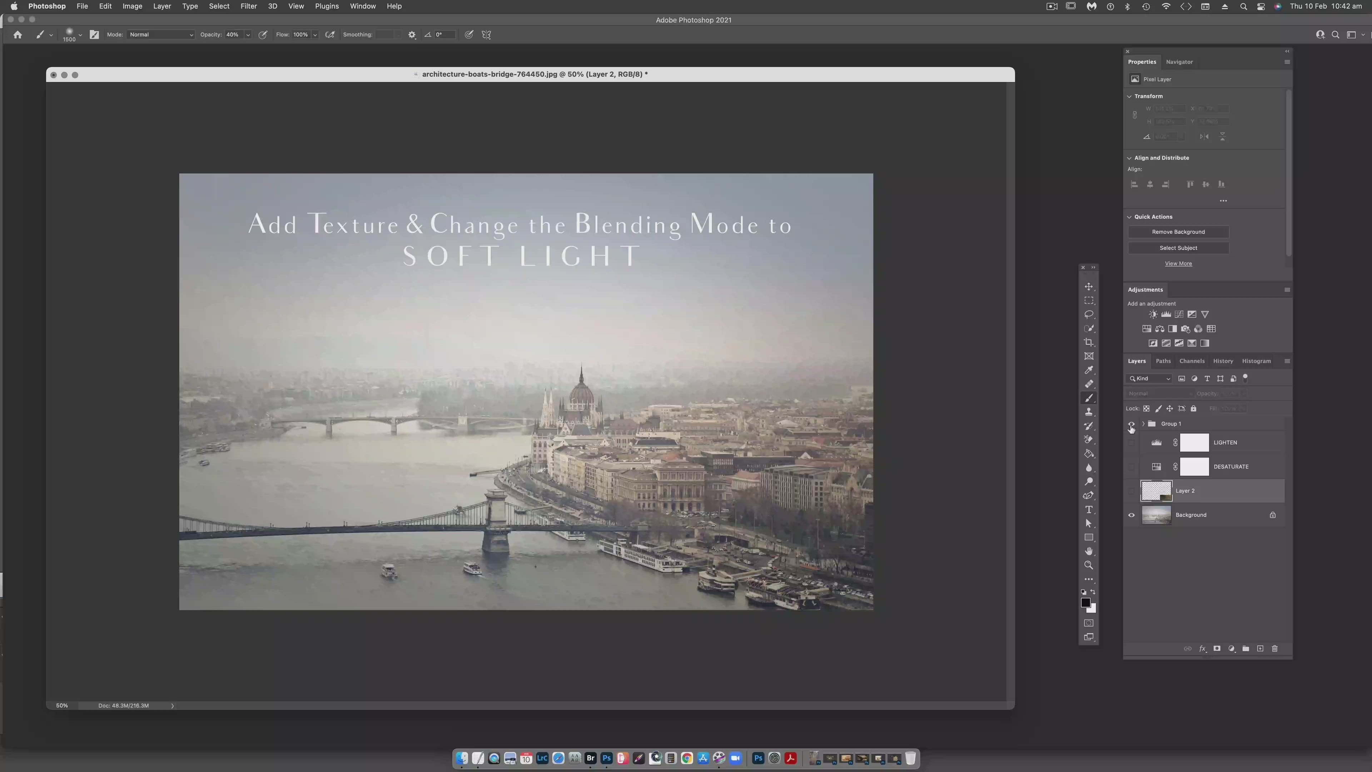Click the create new layer icon
The image size is (1372, 772).
tap(1260, 648)
